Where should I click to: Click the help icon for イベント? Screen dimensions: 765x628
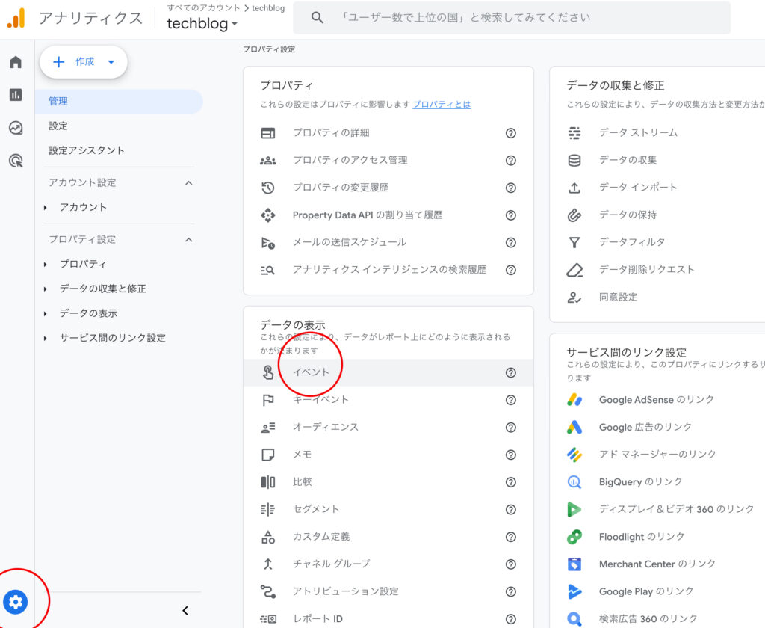pos(510,372)
